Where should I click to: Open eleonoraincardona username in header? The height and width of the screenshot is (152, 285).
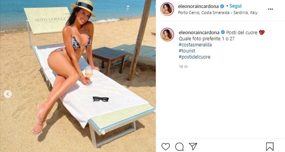(x=198, y=6)
